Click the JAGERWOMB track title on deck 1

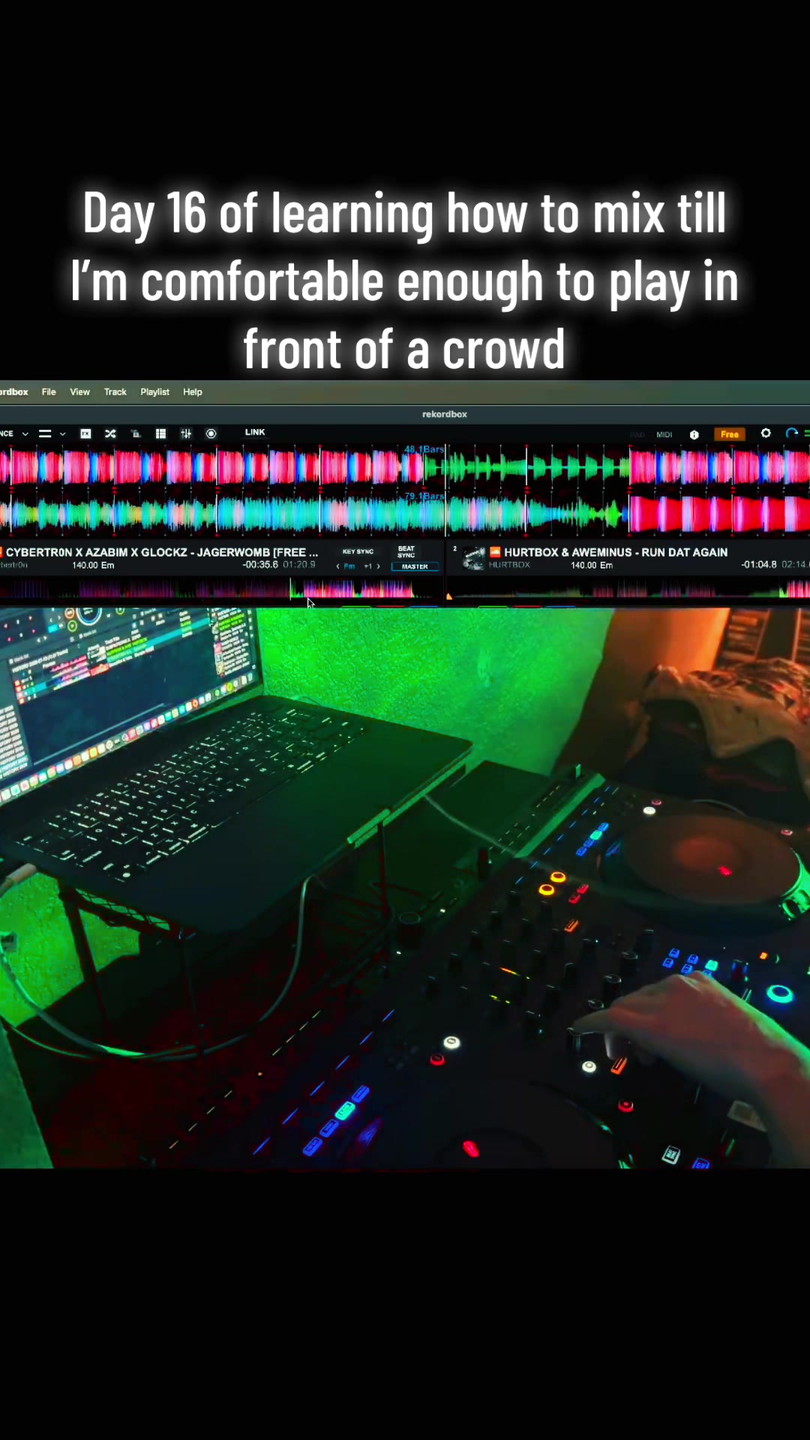(x=162, y=552)
